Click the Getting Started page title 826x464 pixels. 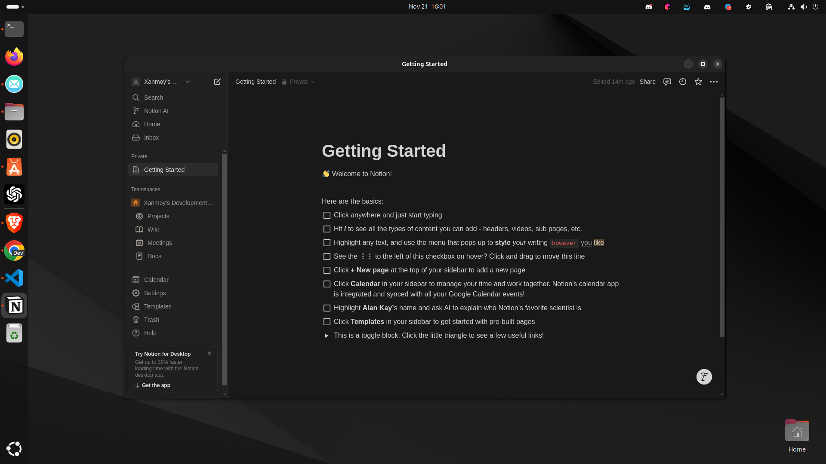384,151
